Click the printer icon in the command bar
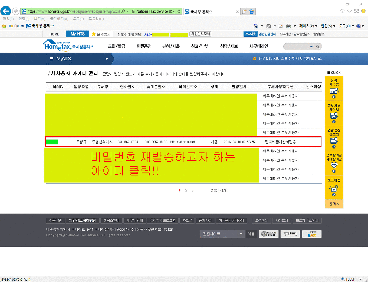 tap(289, 26)
